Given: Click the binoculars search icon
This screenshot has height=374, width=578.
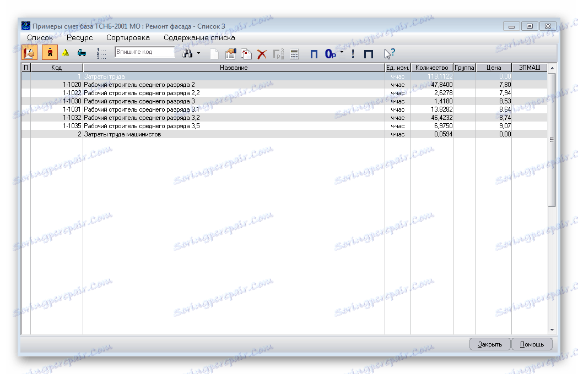Looking at the screenshot, I should coord(188,53).
